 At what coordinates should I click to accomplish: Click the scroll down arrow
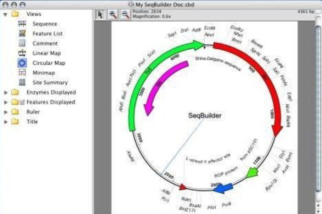(318, 211)
